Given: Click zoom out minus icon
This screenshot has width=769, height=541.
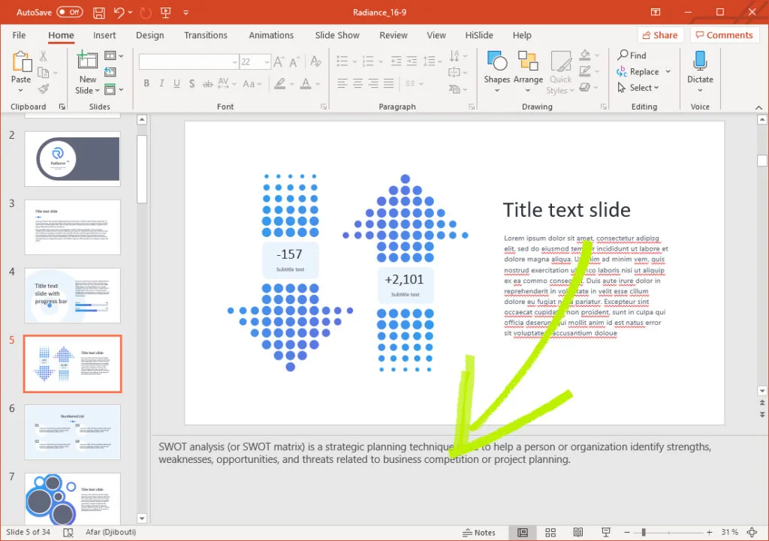Looking at the screenshot, I should [627, 532].
